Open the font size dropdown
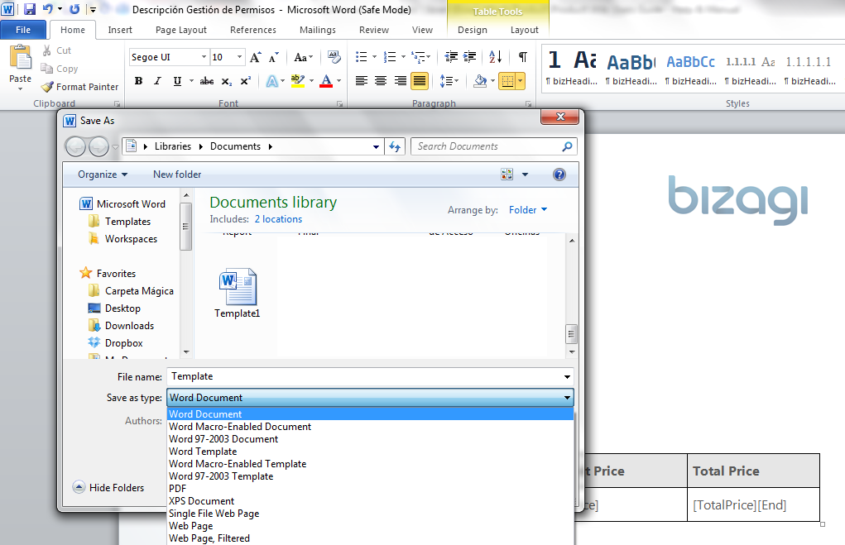Screen dimensions: 845x545 [240, 57]
